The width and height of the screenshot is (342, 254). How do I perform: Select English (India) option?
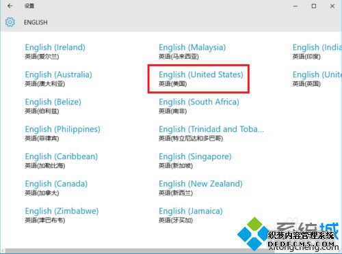[x=317, y=52]
